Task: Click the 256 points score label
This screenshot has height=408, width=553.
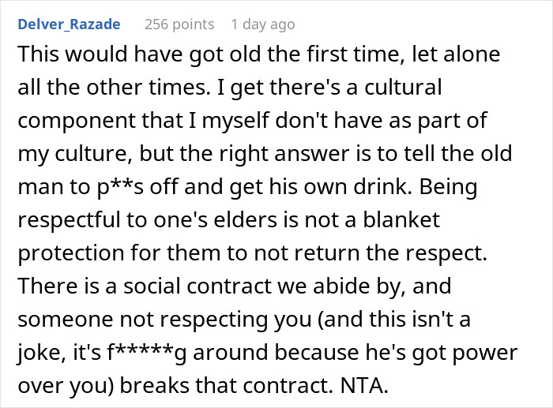Action: click(x=179, y=24)
